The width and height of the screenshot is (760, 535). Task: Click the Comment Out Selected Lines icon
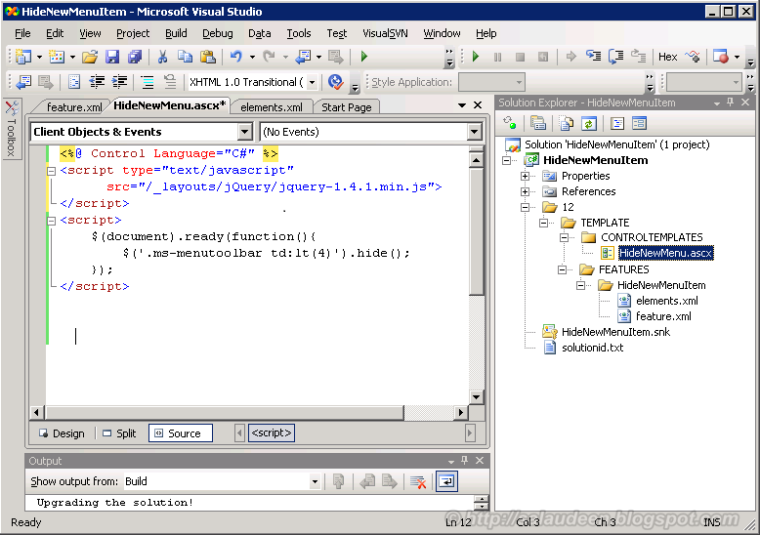coord(148,82)
